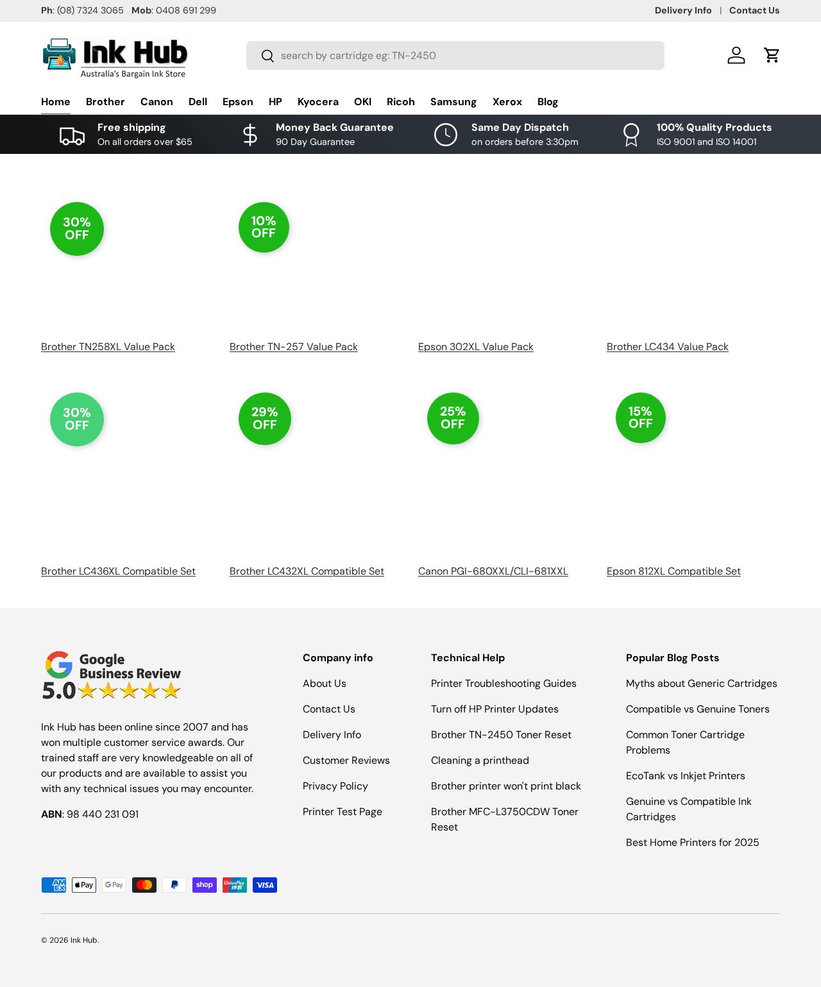The image size is (821, 987).
Task: Click 25% OFF badge on Canon PGI-680XXL
Action: tap(453, 418)
